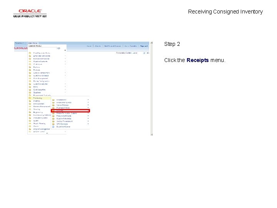Select the Program Management menu entry
277x208 pixels.
tap(42, 129)
